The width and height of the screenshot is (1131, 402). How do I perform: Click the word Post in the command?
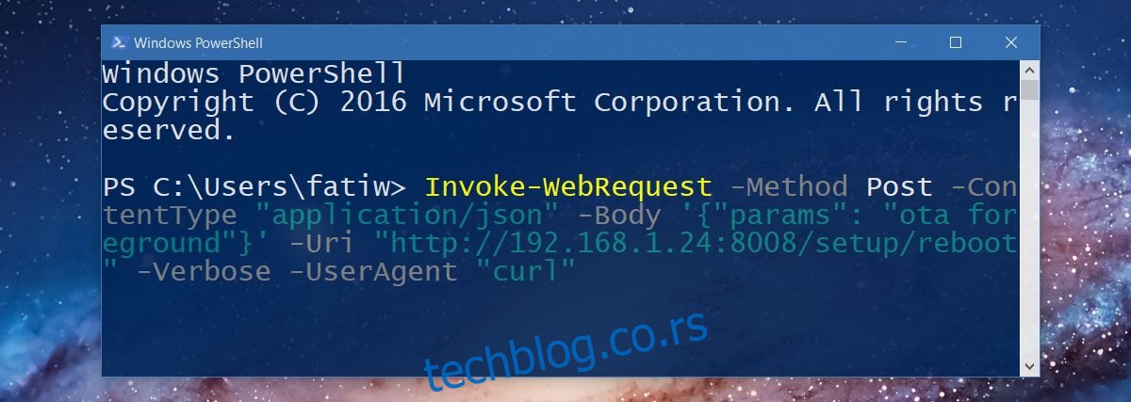click(899, 186)
